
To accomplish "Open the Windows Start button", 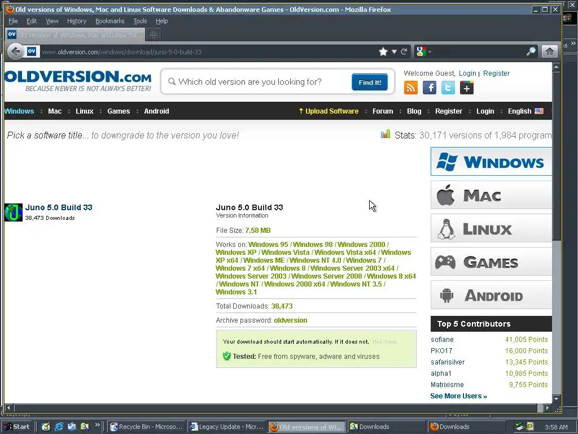I will (17, 427).
